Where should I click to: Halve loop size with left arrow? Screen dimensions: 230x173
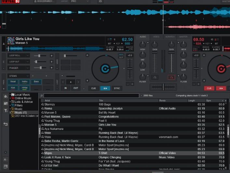[63, 82]
